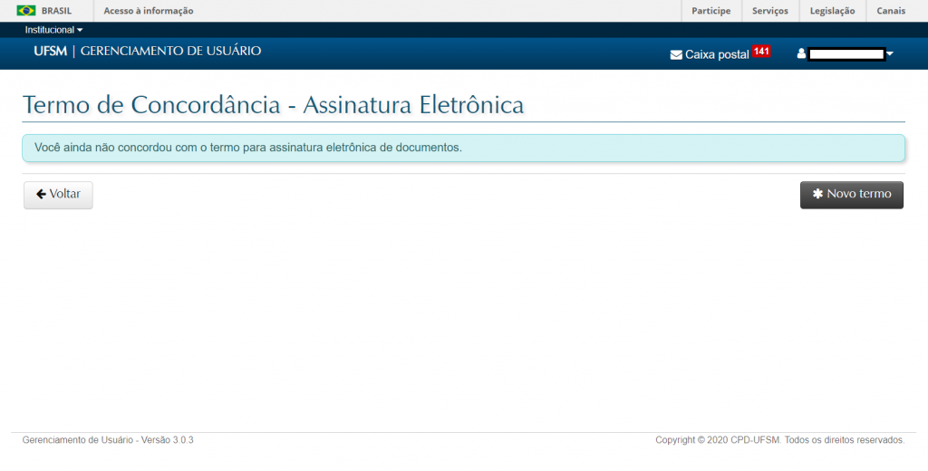Screen dimensions: 928x471
Task: Go to the BRASIL portal link
Action: 56,11
